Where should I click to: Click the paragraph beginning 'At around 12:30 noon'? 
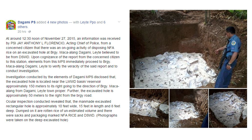click(63, 55)
